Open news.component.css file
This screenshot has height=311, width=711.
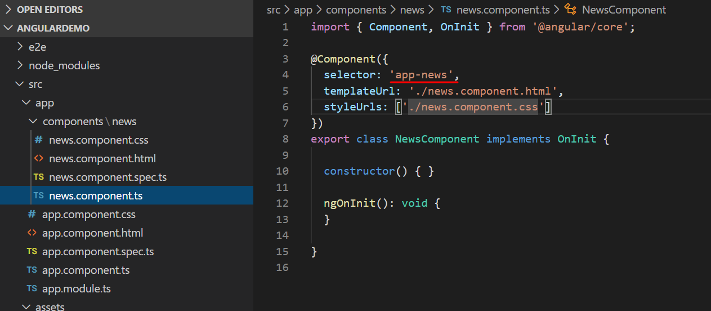(99, 140)
